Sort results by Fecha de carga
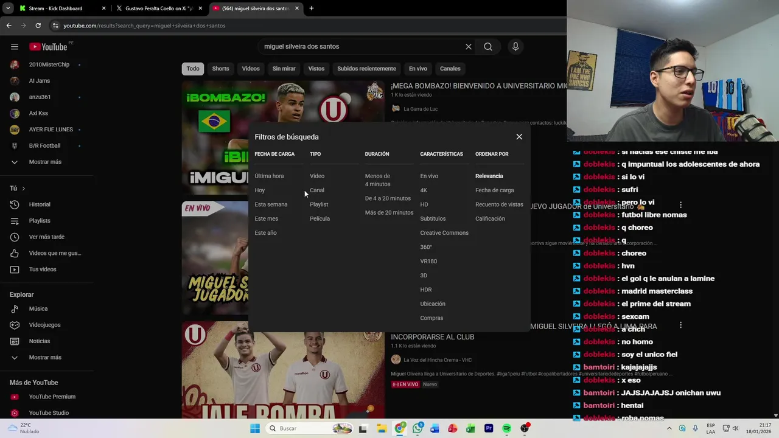Viewport: 779px width, 438px height. click(495, 190)
